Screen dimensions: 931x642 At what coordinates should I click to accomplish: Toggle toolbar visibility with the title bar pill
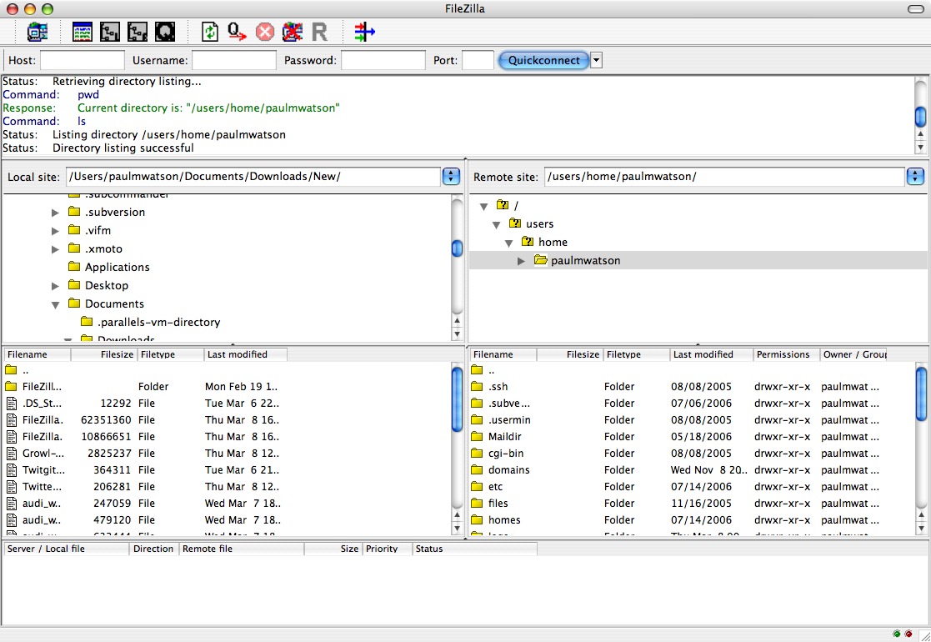point(916,9)
